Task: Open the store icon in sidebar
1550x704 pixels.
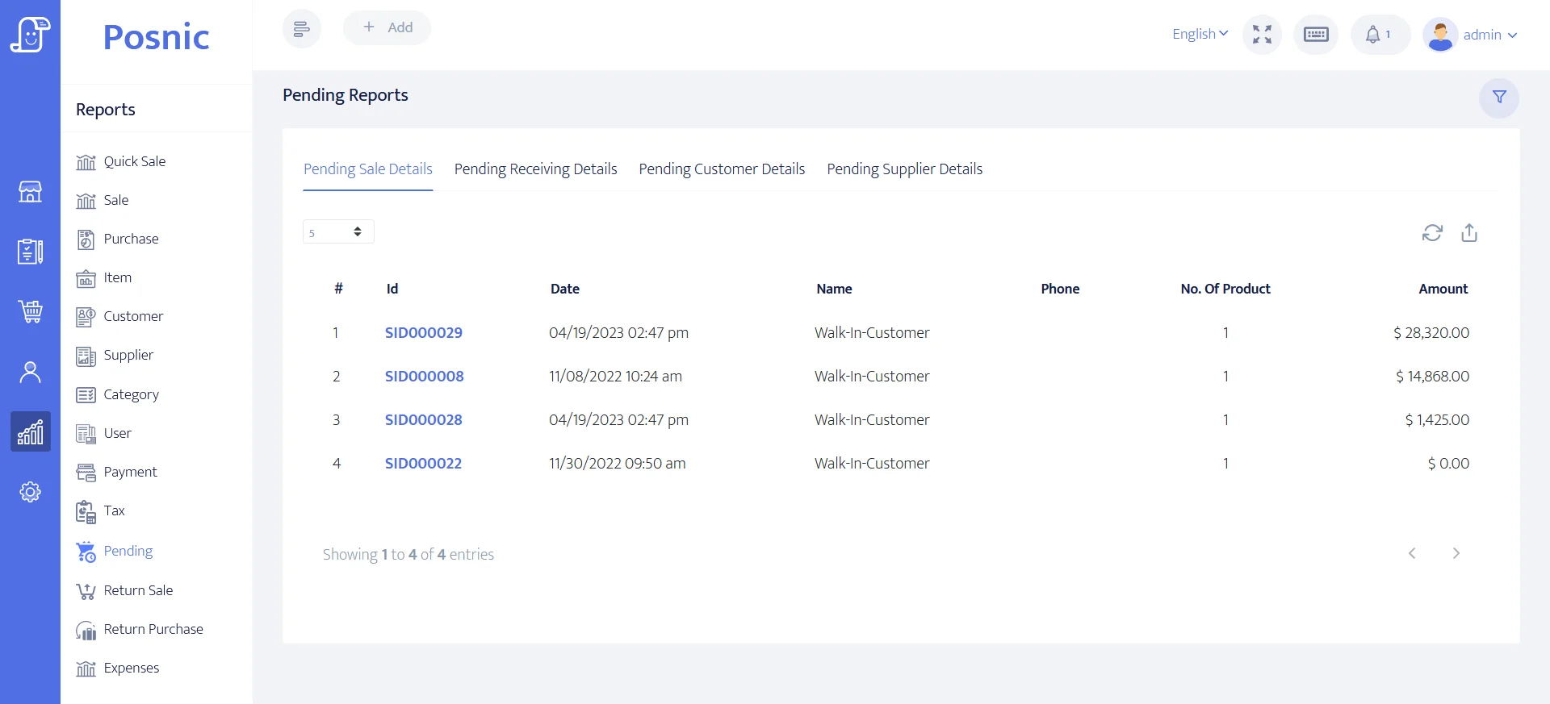Action: 31,192
